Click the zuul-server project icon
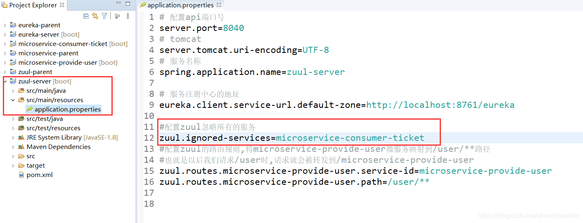Image resolution: width=583 pixels, height=223 pixels. (x=13, y=81)
